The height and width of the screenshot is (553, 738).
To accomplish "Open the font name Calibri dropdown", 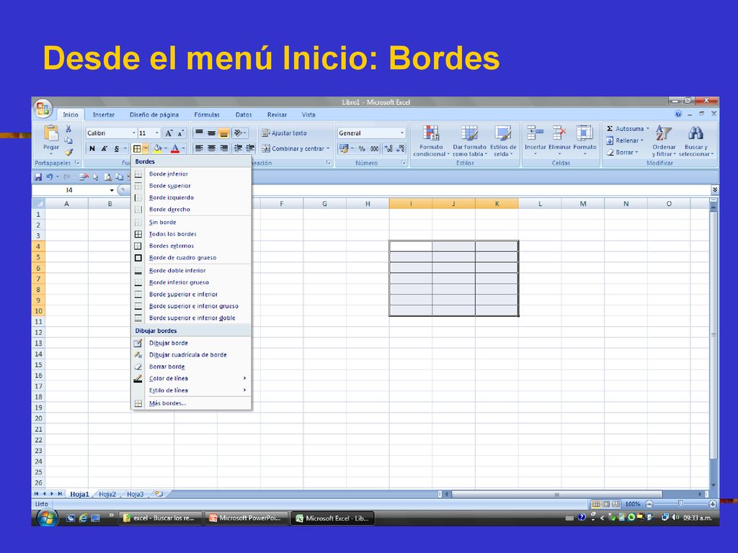I will [x=133, y=133].
